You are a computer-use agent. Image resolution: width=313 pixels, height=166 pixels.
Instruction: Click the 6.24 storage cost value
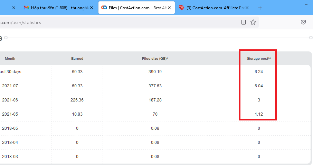(x=259, y=72)
